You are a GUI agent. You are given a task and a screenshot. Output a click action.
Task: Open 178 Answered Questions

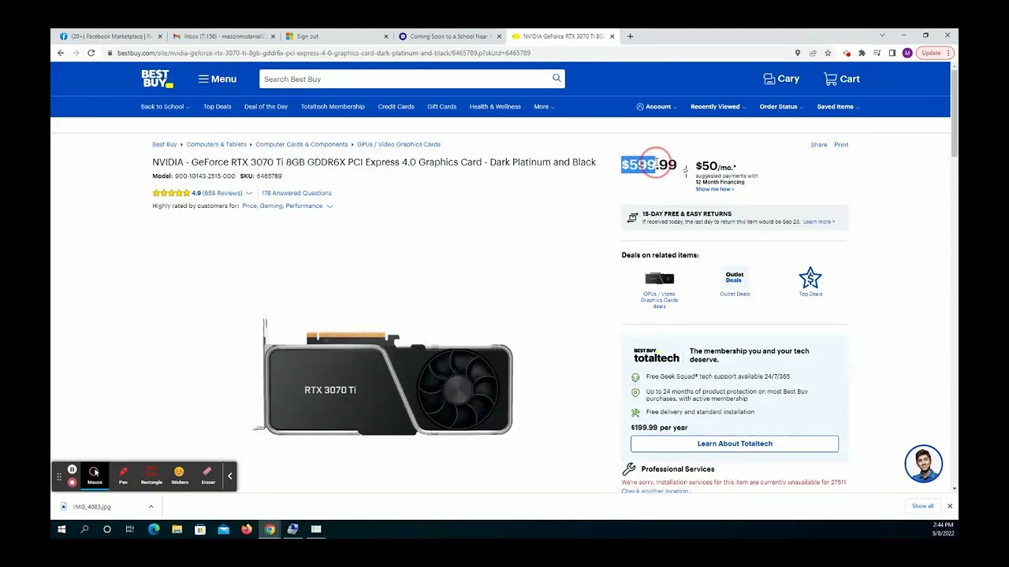(x=296, y=193)
